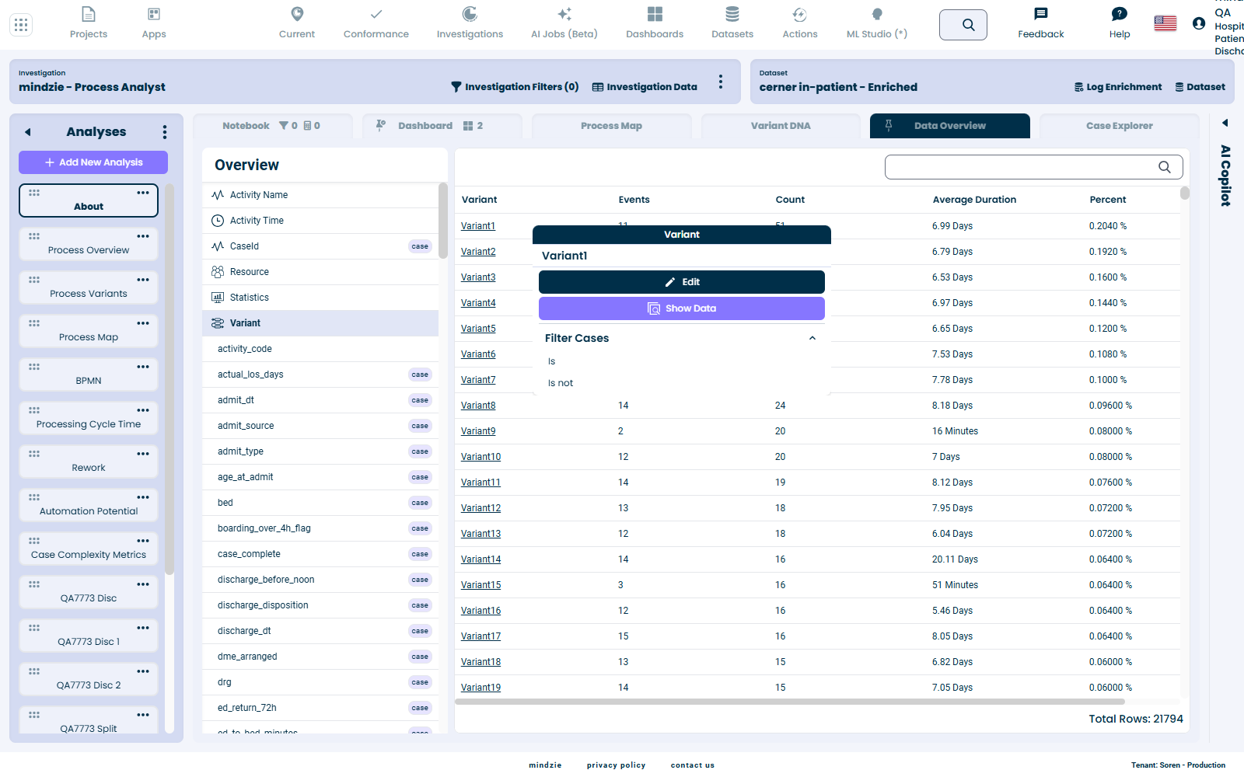Select the 'Is not' filter option
Viewport: 1244px width, 777px height.
tap(561, 383)
